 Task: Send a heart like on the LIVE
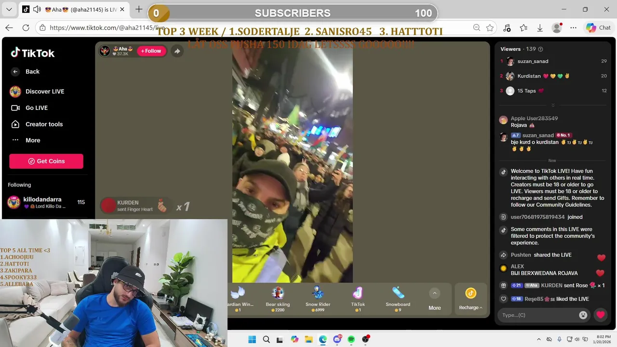coord(600,315)
